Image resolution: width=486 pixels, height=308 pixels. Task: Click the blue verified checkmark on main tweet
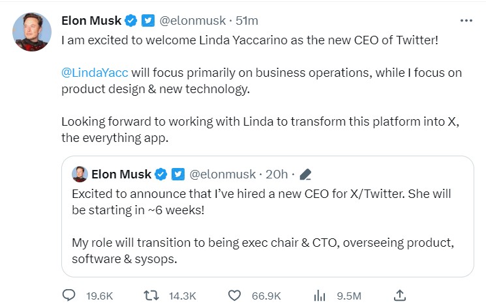coord(131,21)
